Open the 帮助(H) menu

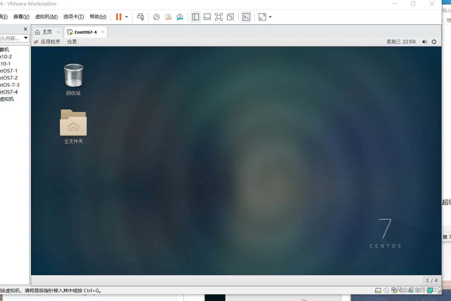[x=98, y=17]
